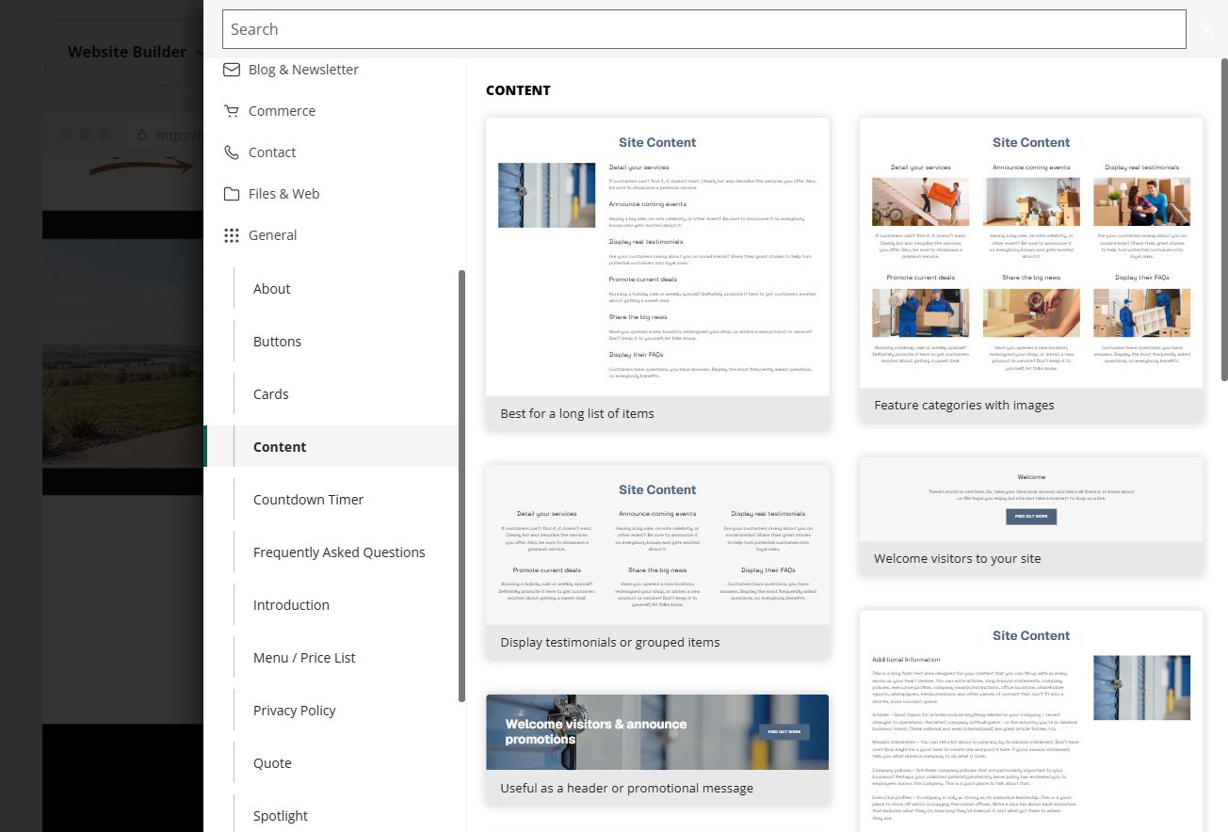
Task: Select the Content sublayout
Action: 331,447
